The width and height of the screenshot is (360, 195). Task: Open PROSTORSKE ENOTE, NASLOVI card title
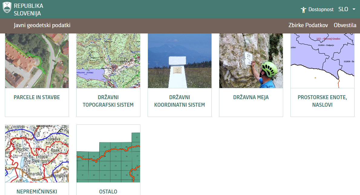[x=322, y=101]
